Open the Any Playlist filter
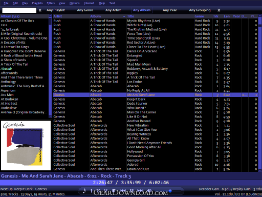The height and width of the screenshot is (197, 262). click(x=56, y=10)
